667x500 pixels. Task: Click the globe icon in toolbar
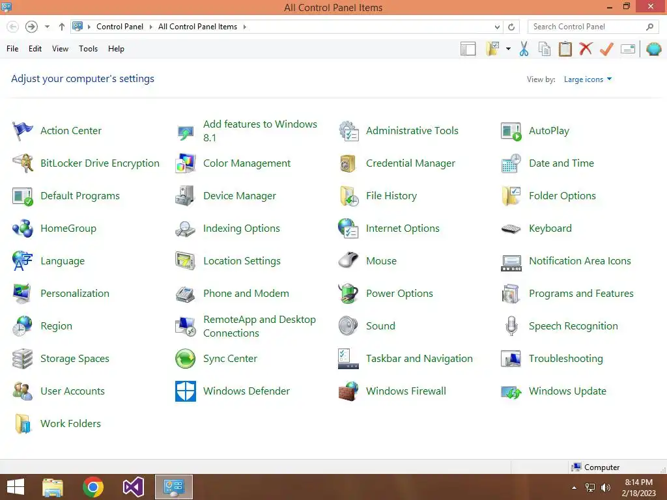[654, 49]
